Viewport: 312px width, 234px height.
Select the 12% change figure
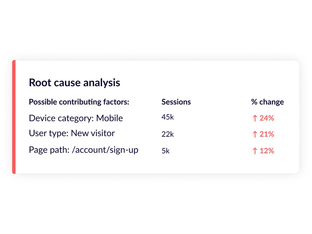point(267,151)
